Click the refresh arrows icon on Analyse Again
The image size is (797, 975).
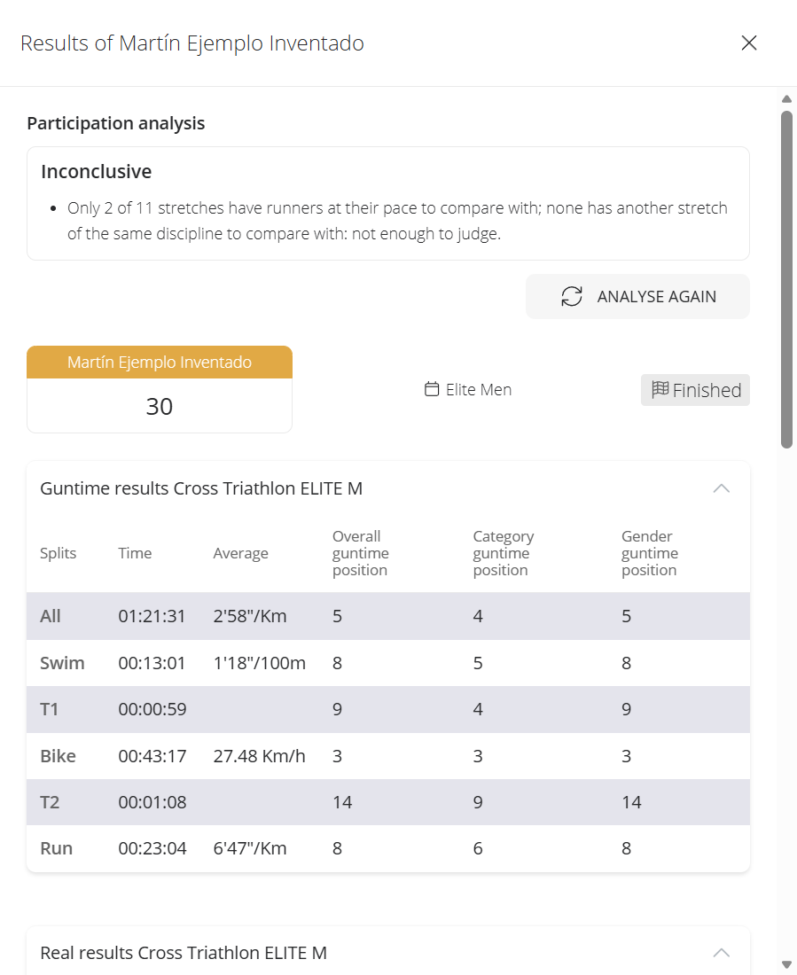tap(572, 297)
